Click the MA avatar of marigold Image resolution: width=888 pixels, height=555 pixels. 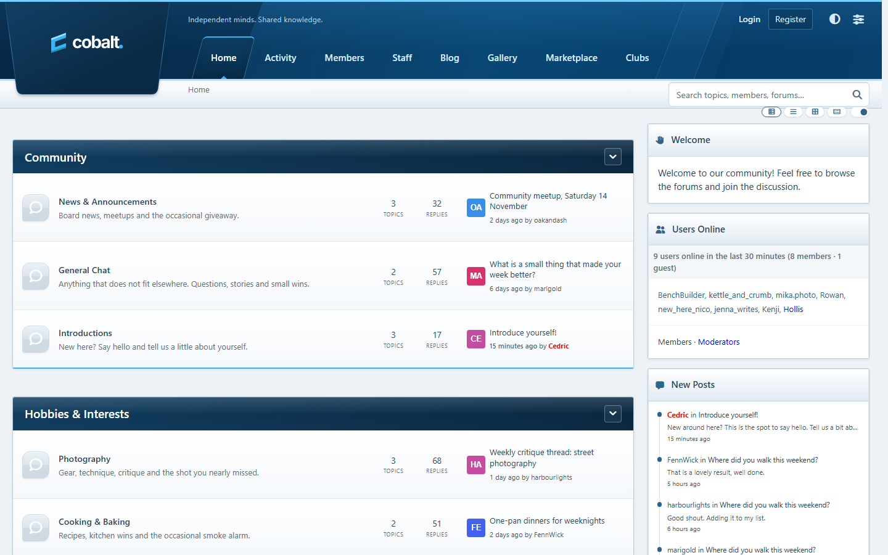pyautogui.click(x=476, y=276)
